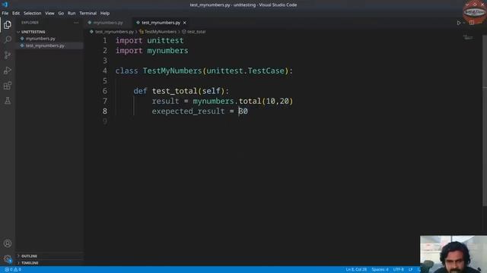Open Explorer Views and More Actions ellipsis
Viewport: 487px width, 273px height.
pyautogui.click(x=76, y=23)
